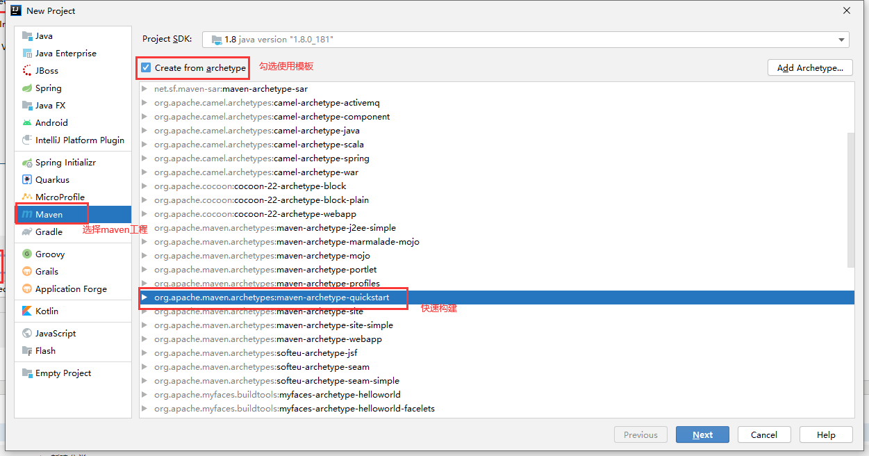The image size is (869, 456).
Task: Select maven-archetype-marmalade-mojo row
Action: [497, 242]
